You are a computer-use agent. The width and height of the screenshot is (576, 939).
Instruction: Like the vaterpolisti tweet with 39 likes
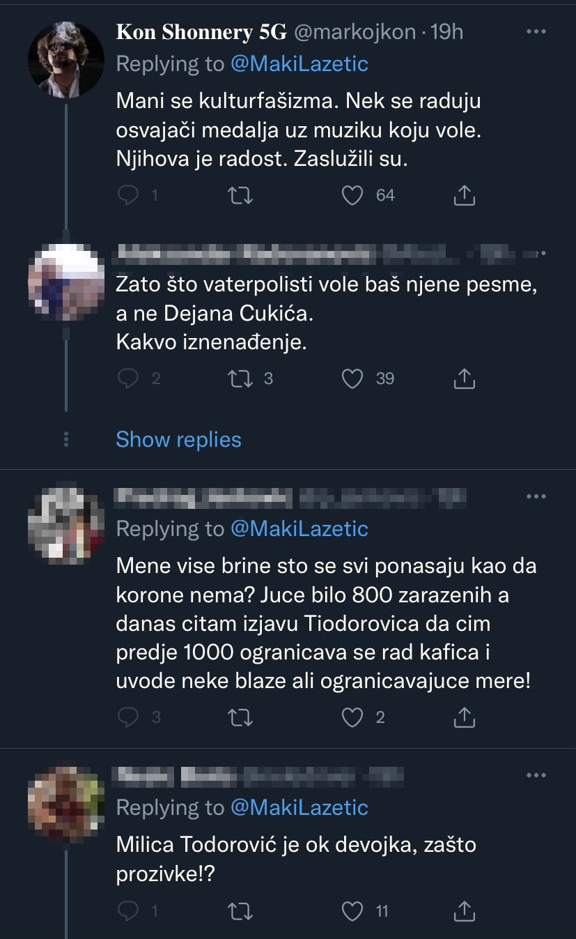click(x=353, y=379)
